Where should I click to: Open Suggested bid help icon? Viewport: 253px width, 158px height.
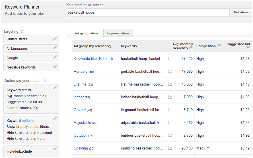pos(248,48)
